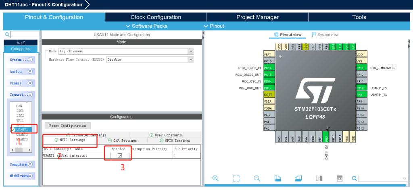Screen dimensions: 413x190
Task: Click DHT11.ioc breadcrumb title
Action: click(x=44, y=5)
